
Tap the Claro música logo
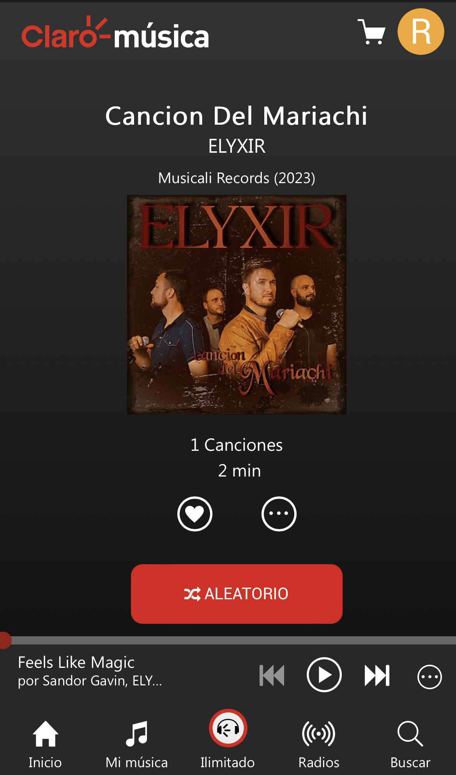point(115,33)
